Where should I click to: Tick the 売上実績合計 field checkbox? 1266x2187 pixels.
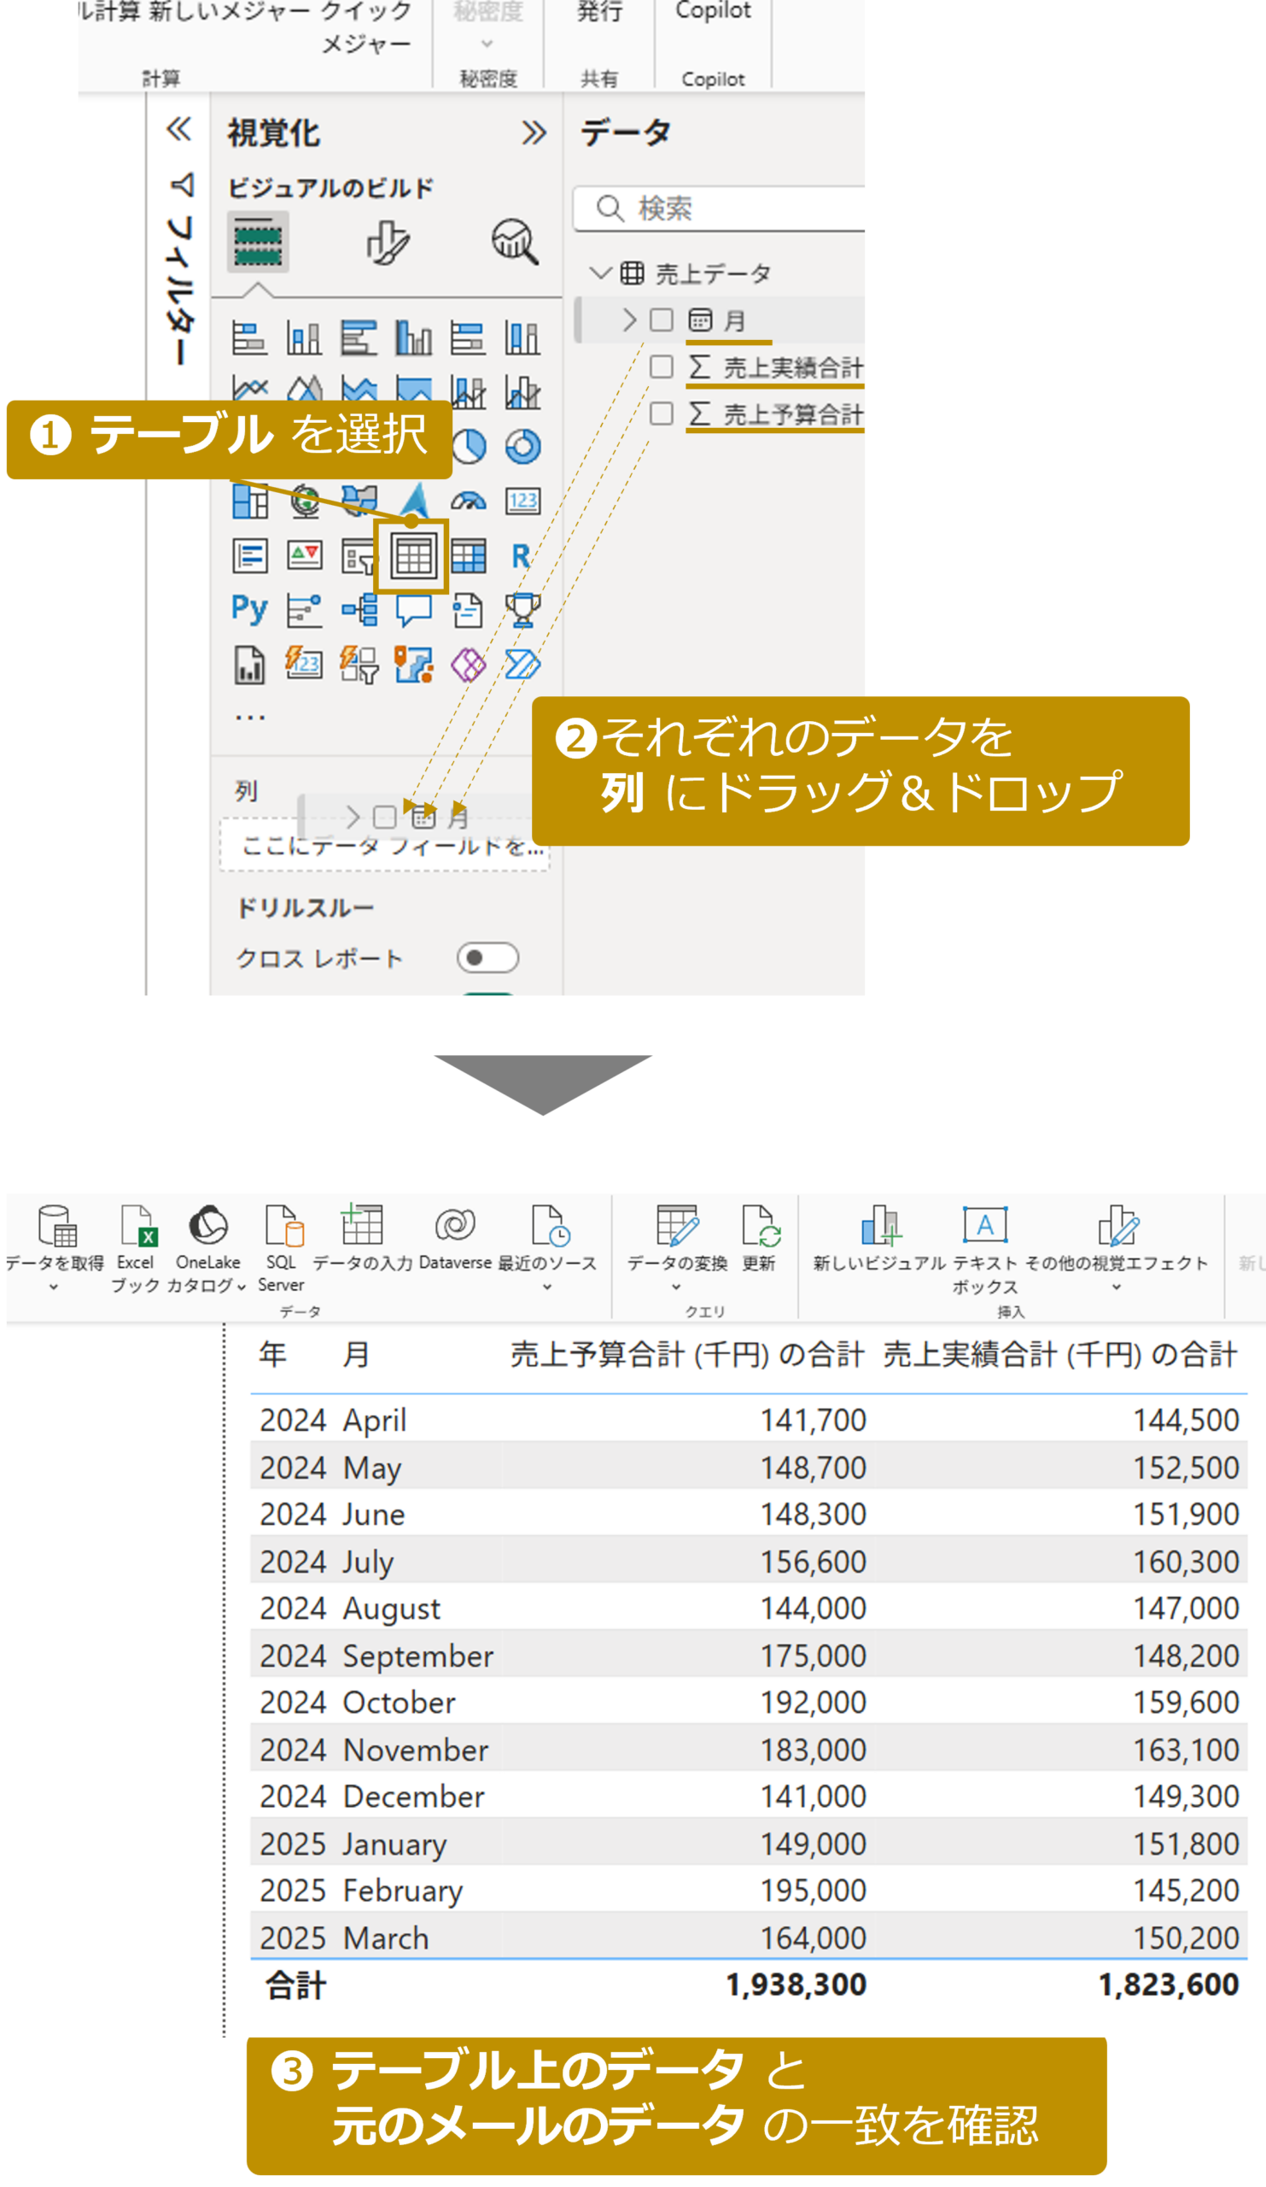[x=662, y=367]
